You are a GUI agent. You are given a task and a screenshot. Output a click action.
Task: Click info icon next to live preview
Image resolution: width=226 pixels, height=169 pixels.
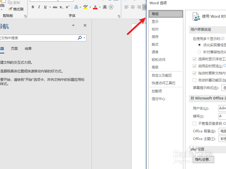225,66
